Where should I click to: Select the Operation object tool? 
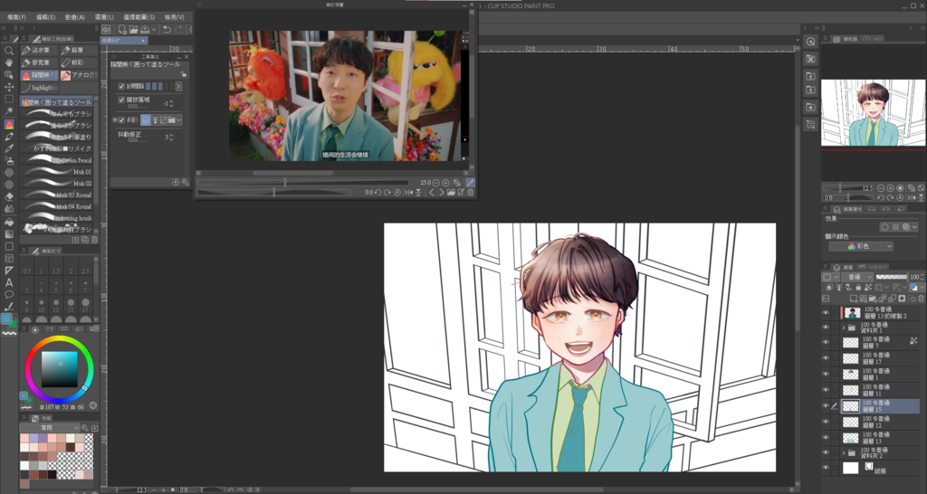(x=9, y=75)
